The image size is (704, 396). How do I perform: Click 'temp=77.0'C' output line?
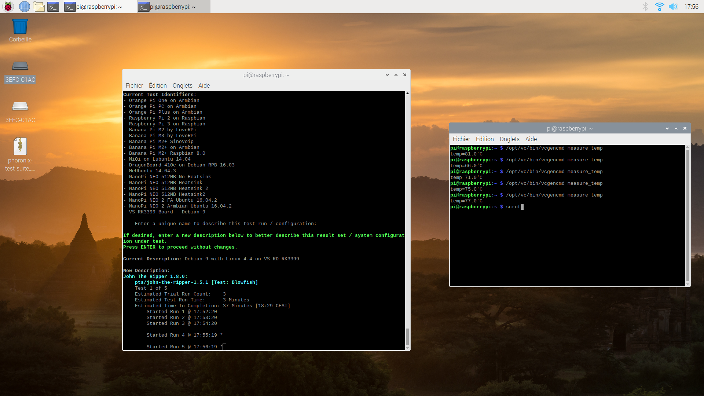[466, 201]
